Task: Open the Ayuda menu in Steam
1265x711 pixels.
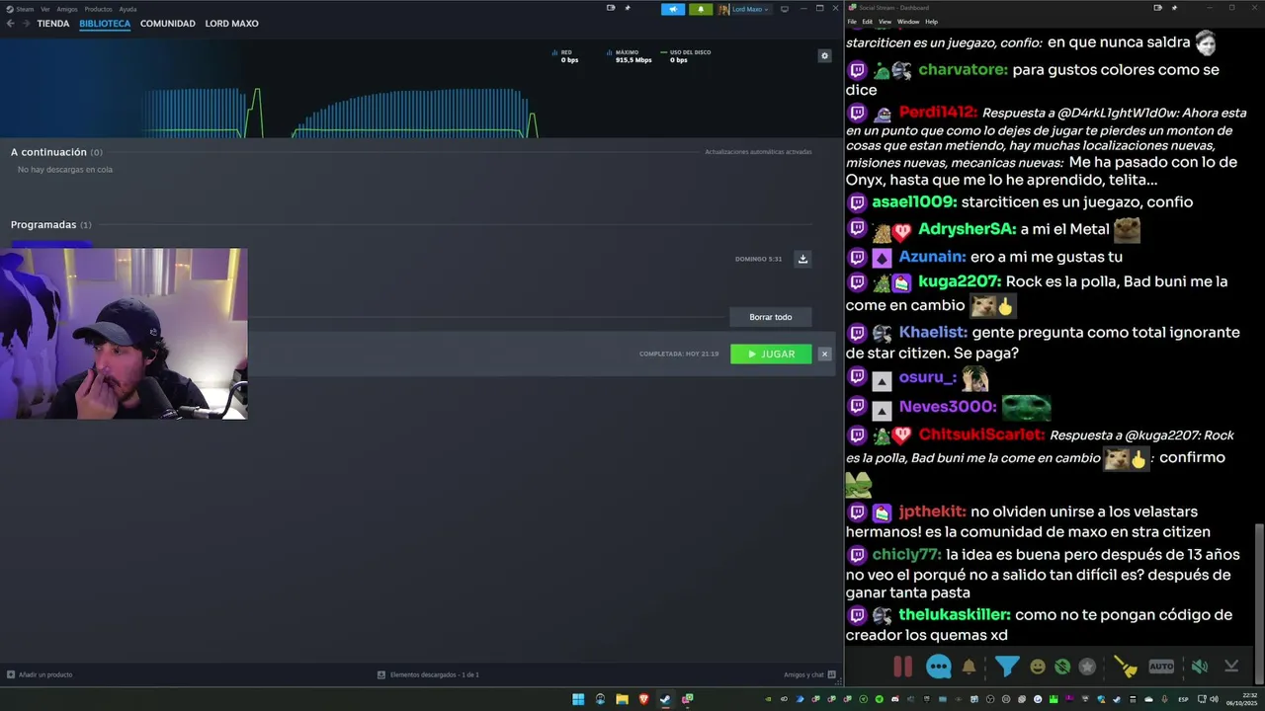Action: coord(128,9)
